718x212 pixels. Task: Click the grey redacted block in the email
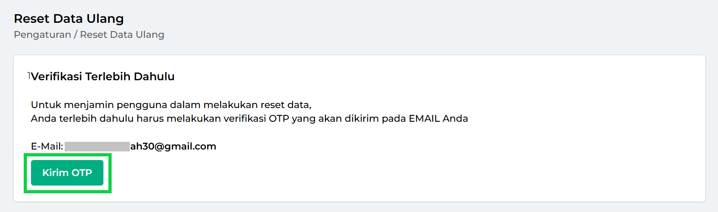(97, 146)
